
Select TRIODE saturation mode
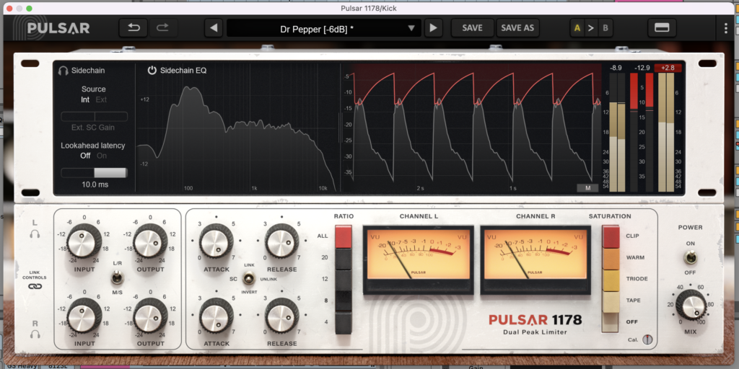[611, 280]
